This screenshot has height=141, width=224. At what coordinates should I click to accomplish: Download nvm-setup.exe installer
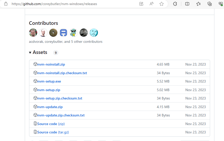pos(49,81)
